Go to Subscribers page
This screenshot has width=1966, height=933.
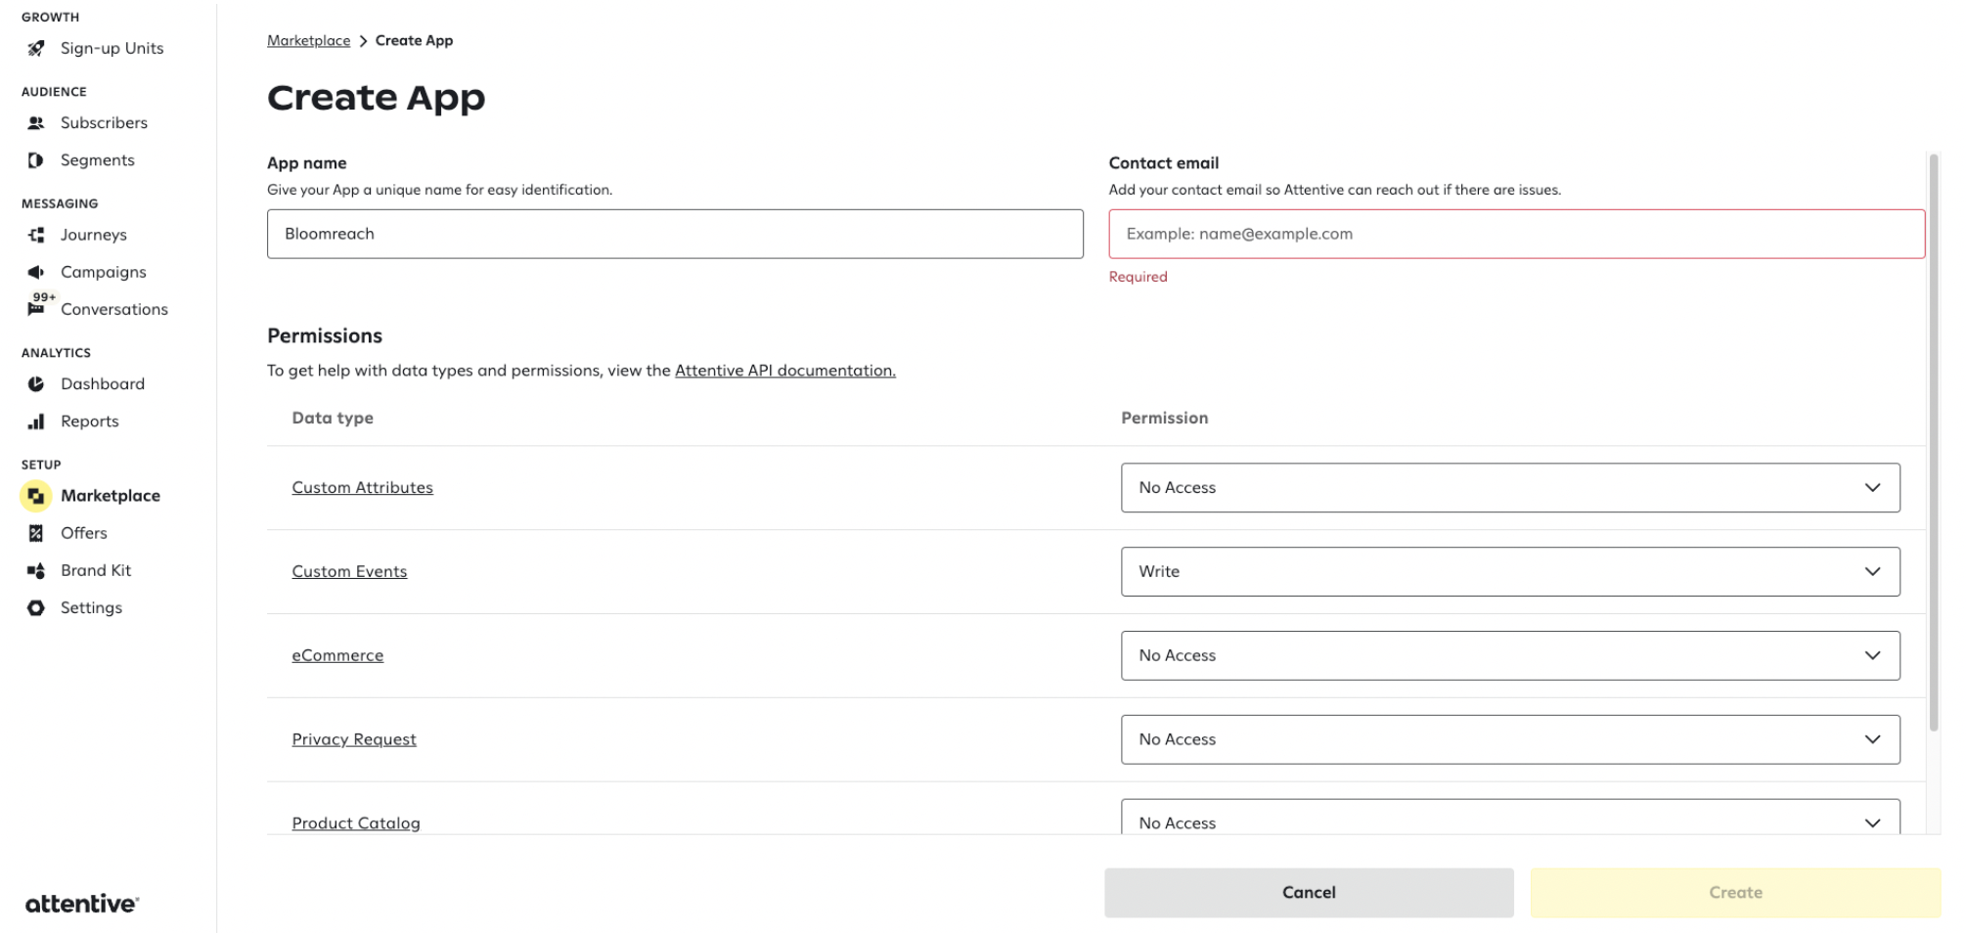(104, 122)
